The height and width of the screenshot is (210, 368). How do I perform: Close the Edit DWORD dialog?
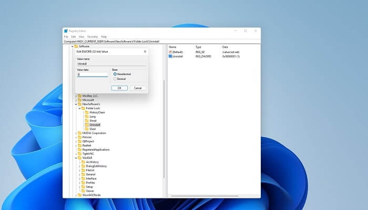pos(145,51)
